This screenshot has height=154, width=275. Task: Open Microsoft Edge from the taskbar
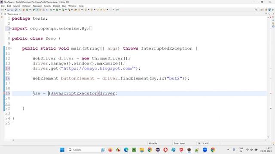point(126,150)
